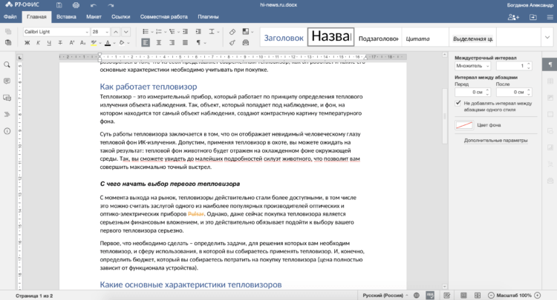Image resolution: width=557 pixels, height=300 pixels.
Task: Expand the styles gallery chevron
Action: tap(547, 37)
